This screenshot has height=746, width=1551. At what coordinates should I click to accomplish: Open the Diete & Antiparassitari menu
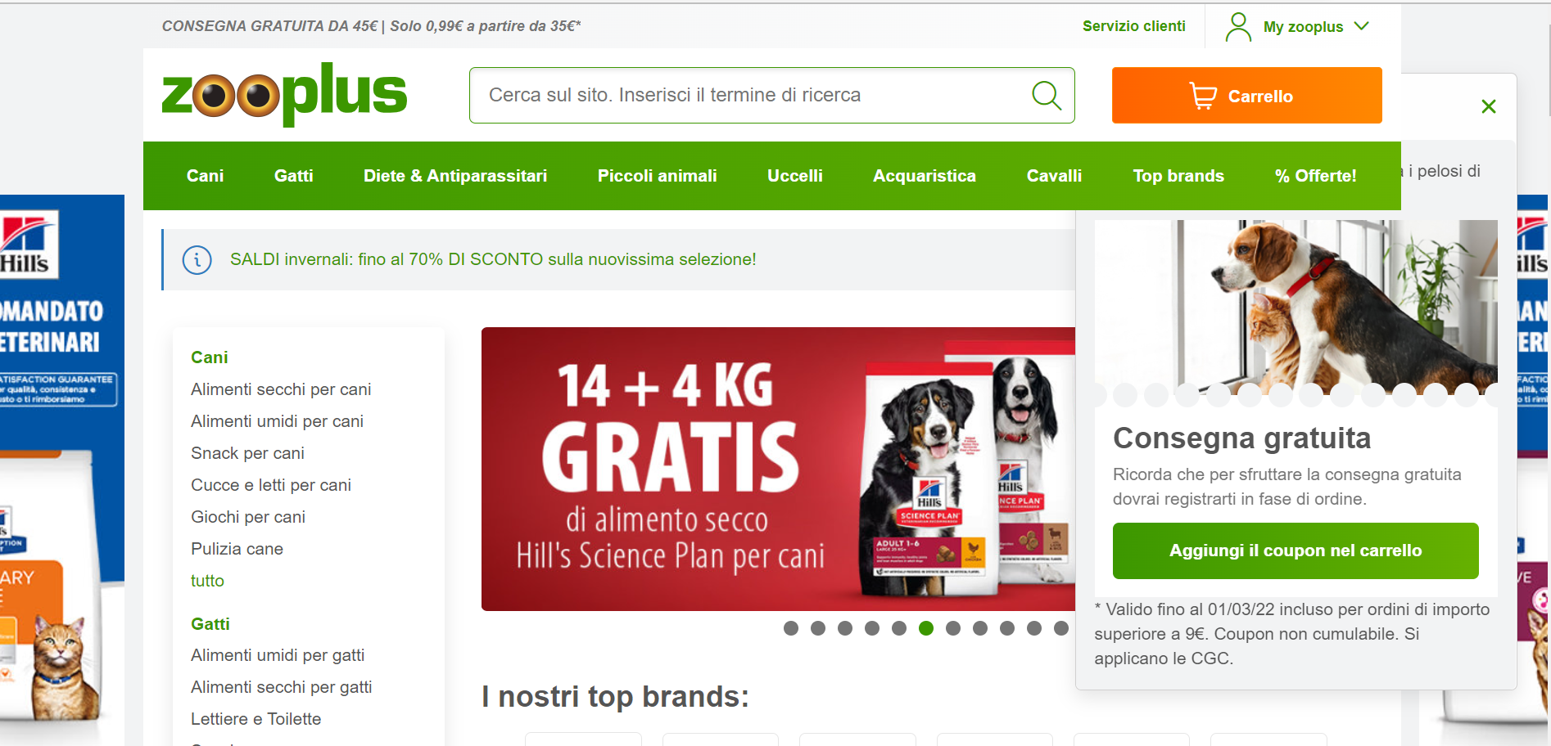455,176
